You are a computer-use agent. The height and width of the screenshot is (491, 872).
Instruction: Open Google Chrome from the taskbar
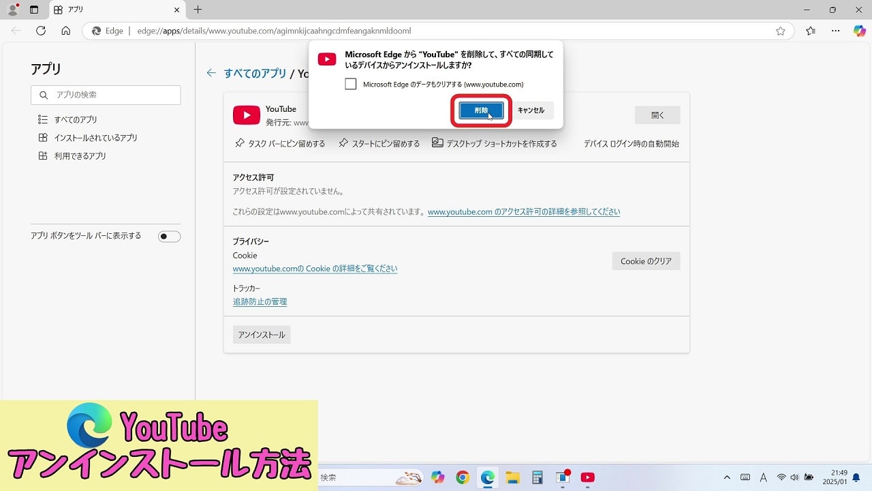[x=463, y=477]
